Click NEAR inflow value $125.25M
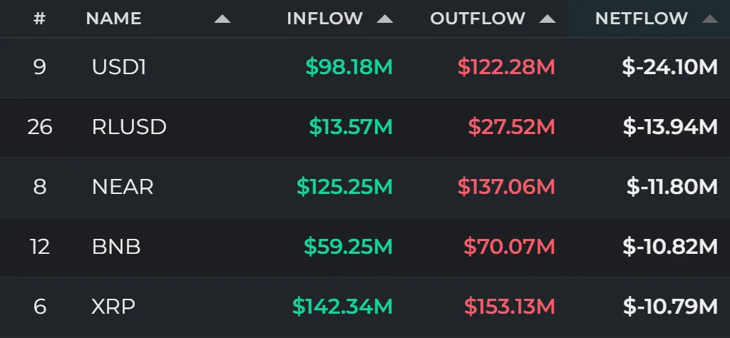This screenshot has width=730, height=338. pos(345,187)
